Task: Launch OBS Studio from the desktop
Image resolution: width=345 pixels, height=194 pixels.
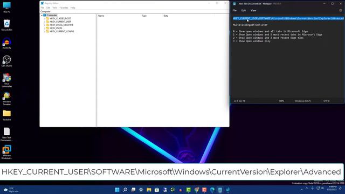Action: pyautogui.click(x=6, y=61)
